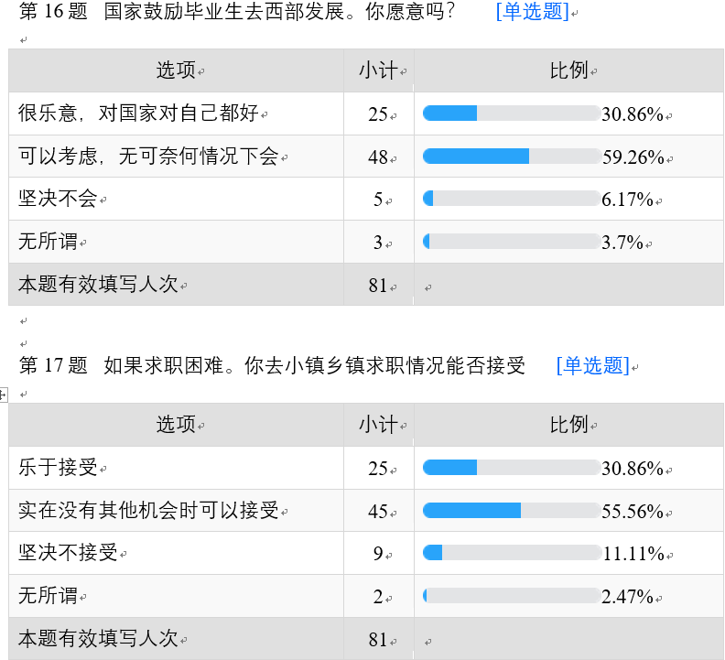Click the count 45 in question 17
Viewport: 725px width, 660px height.
(x=378, y=512)
